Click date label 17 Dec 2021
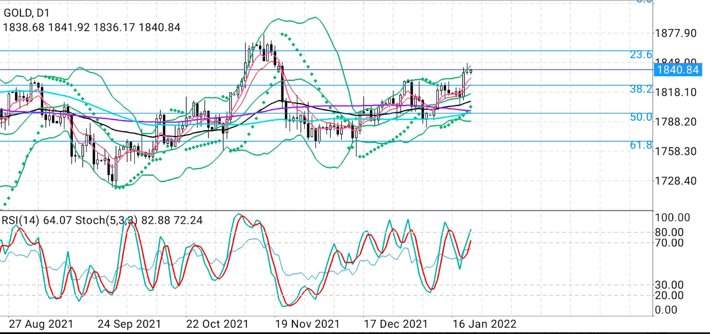 pos(396,324)
